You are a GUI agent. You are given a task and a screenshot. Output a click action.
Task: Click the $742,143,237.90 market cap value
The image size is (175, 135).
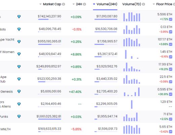pos(49,16)
